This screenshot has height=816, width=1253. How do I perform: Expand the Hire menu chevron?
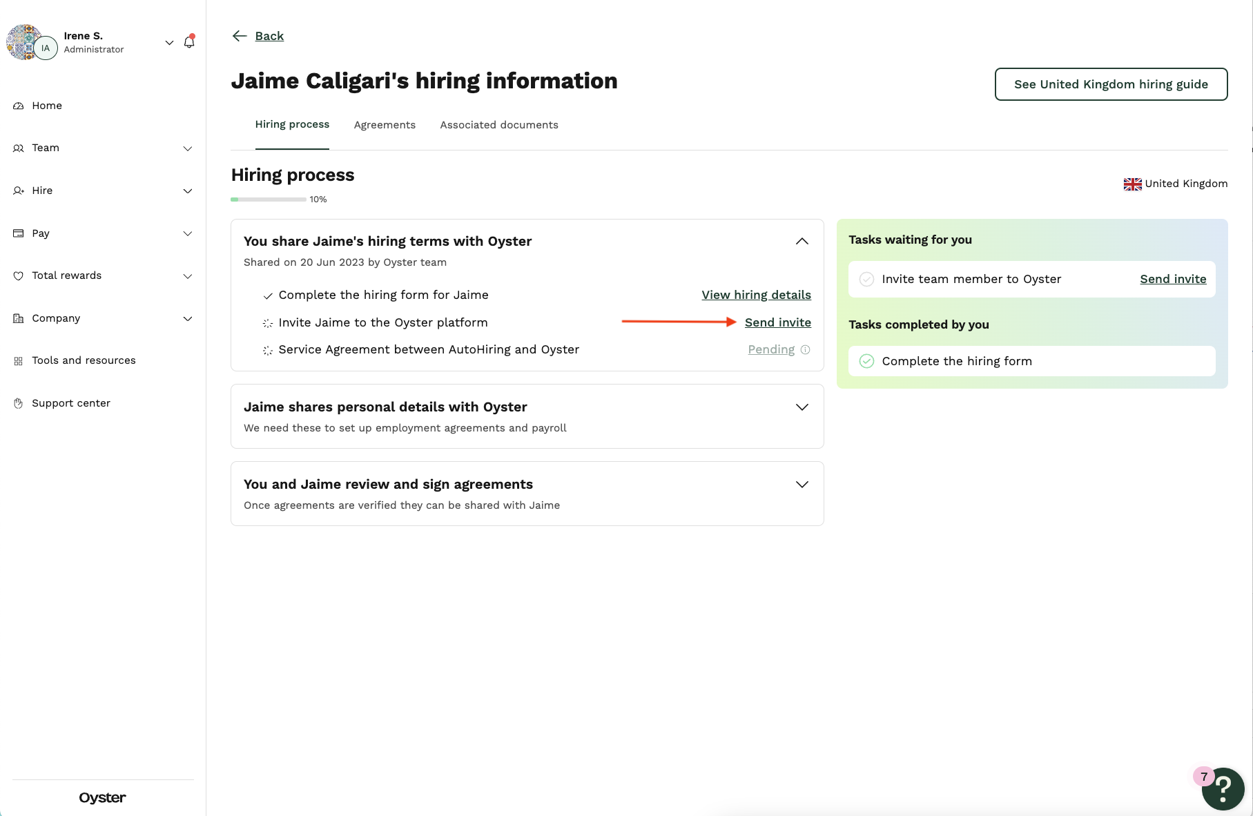pos(188,191)
